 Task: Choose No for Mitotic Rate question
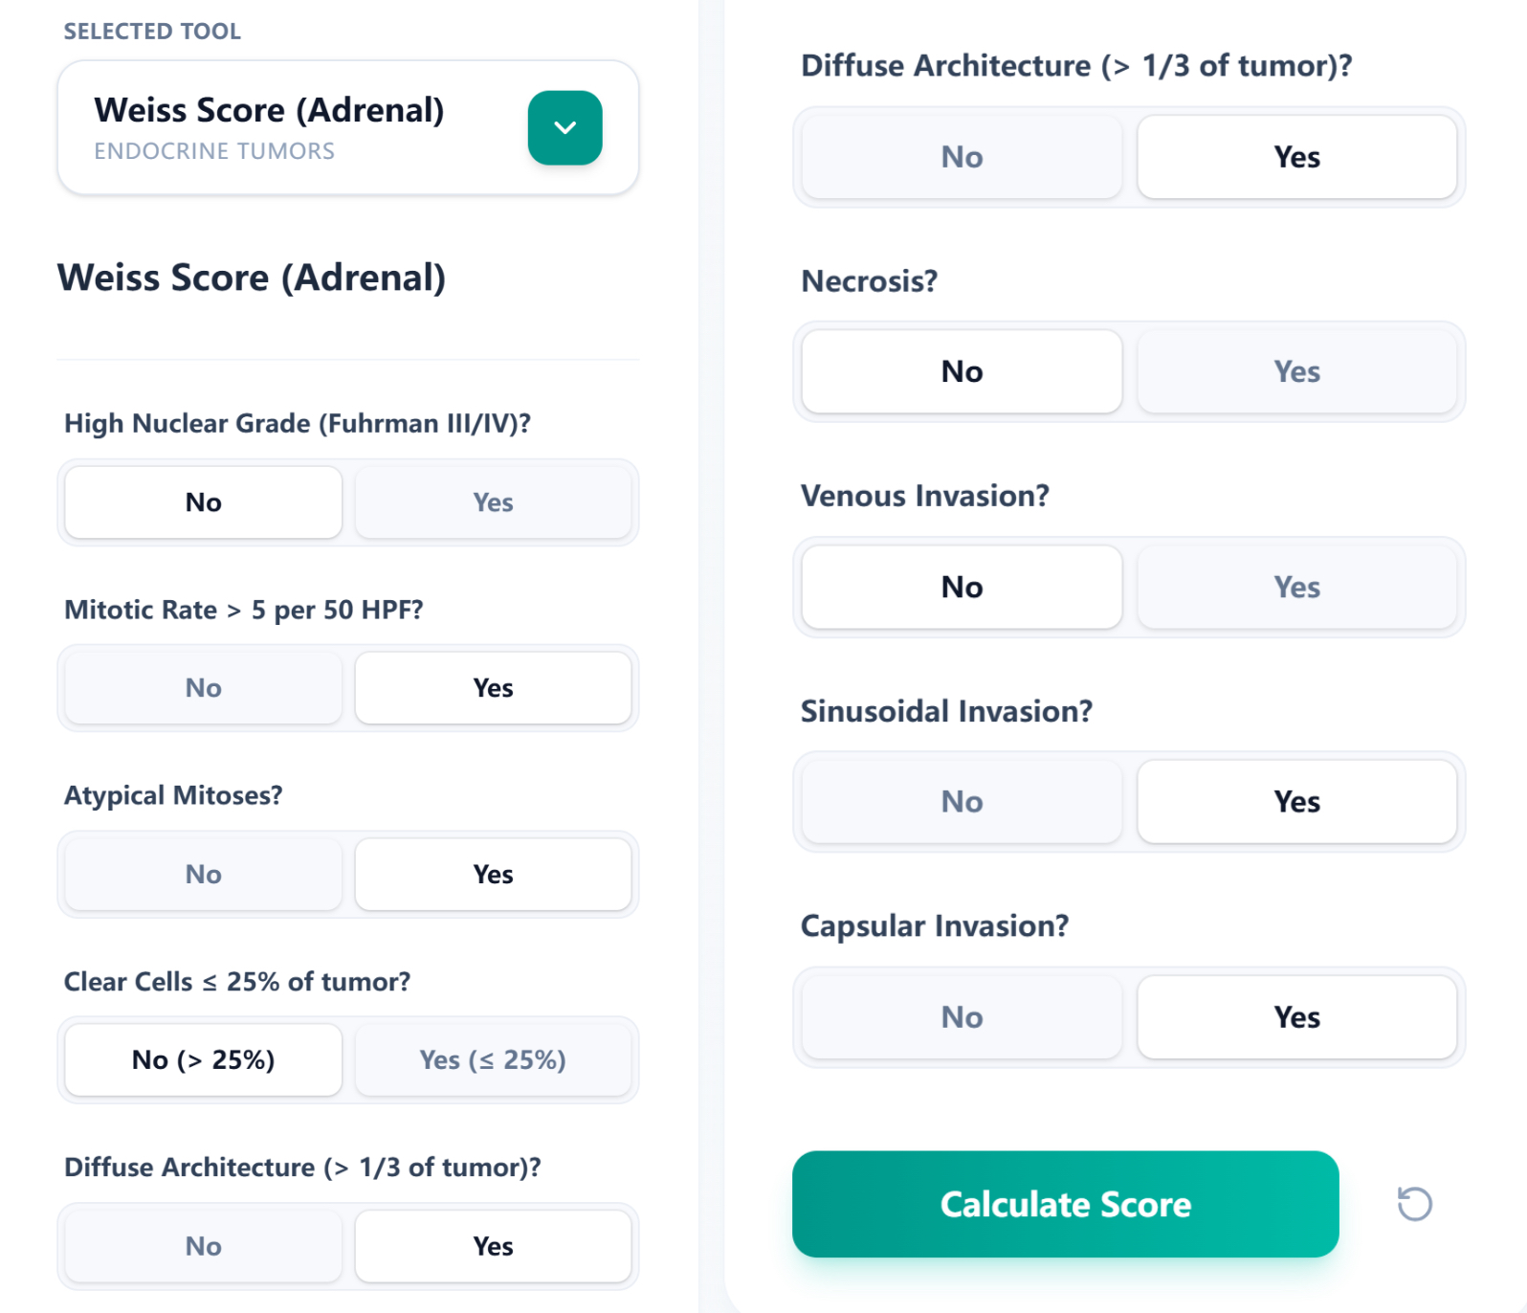coord(202,687)
